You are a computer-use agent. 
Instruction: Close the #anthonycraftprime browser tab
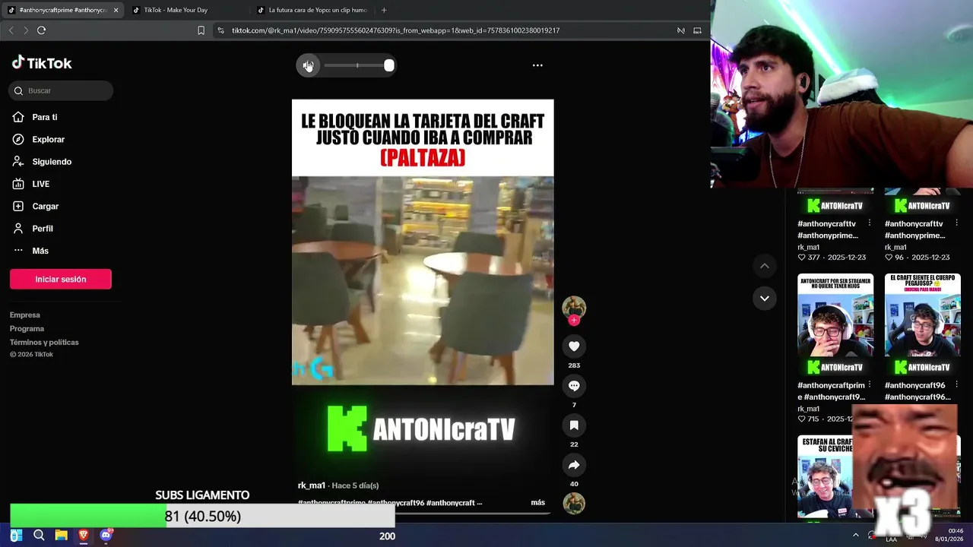[116, 10]
